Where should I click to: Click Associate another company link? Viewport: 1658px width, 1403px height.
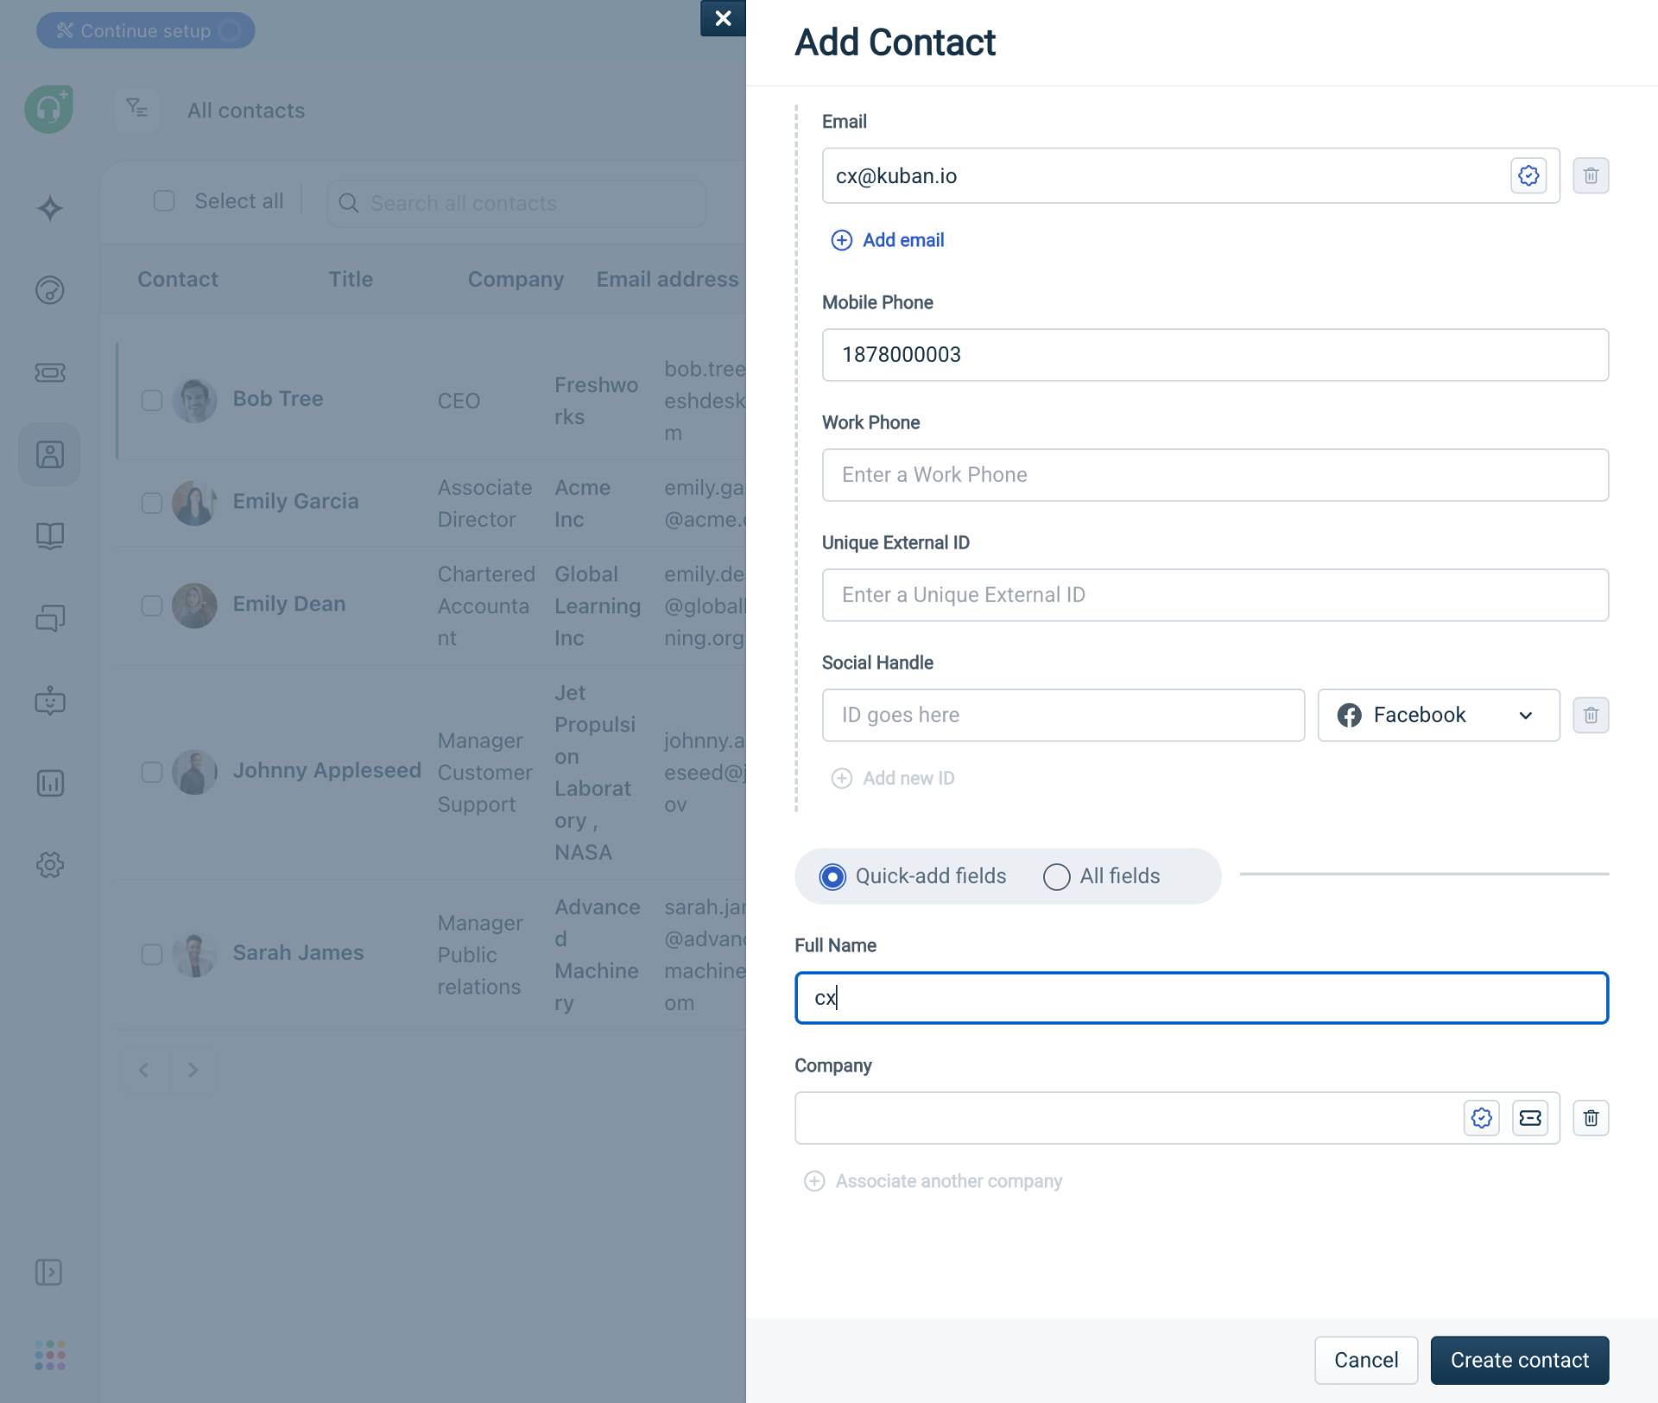click(x=948, y=1181)
